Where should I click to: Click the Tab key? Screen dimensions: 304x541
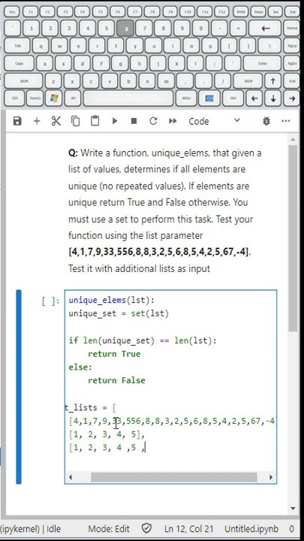(x=17, y=46)
